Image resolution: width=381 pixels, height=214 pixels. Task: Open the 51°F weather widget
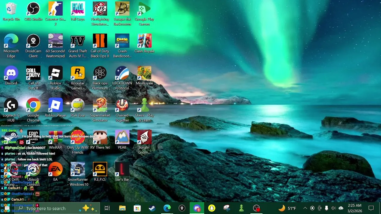click(x=287, y=208)
